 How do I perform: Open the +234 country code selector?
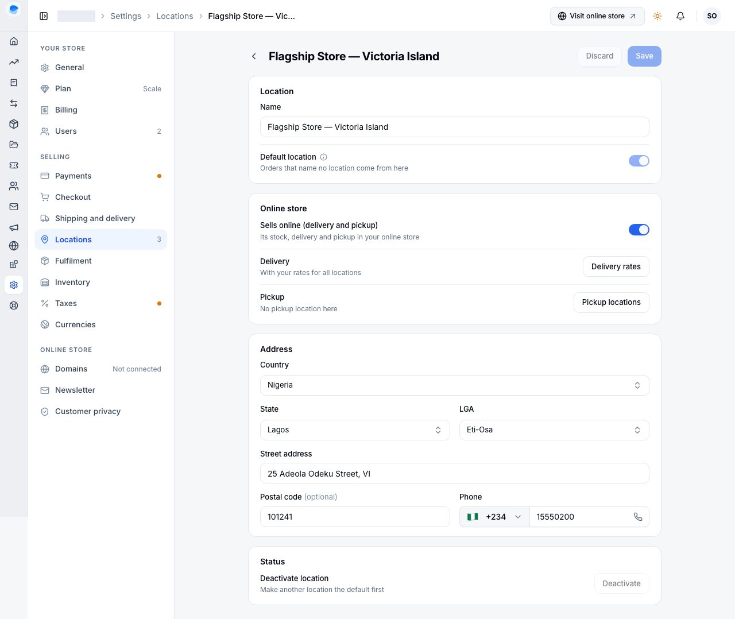point(494,517)
